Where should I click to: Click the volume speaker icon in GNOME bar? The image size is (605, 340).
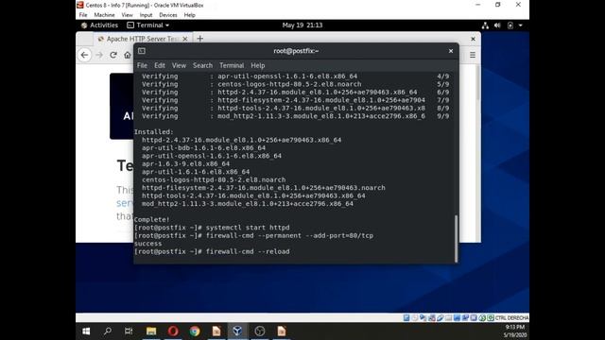(x=497, y=25)
